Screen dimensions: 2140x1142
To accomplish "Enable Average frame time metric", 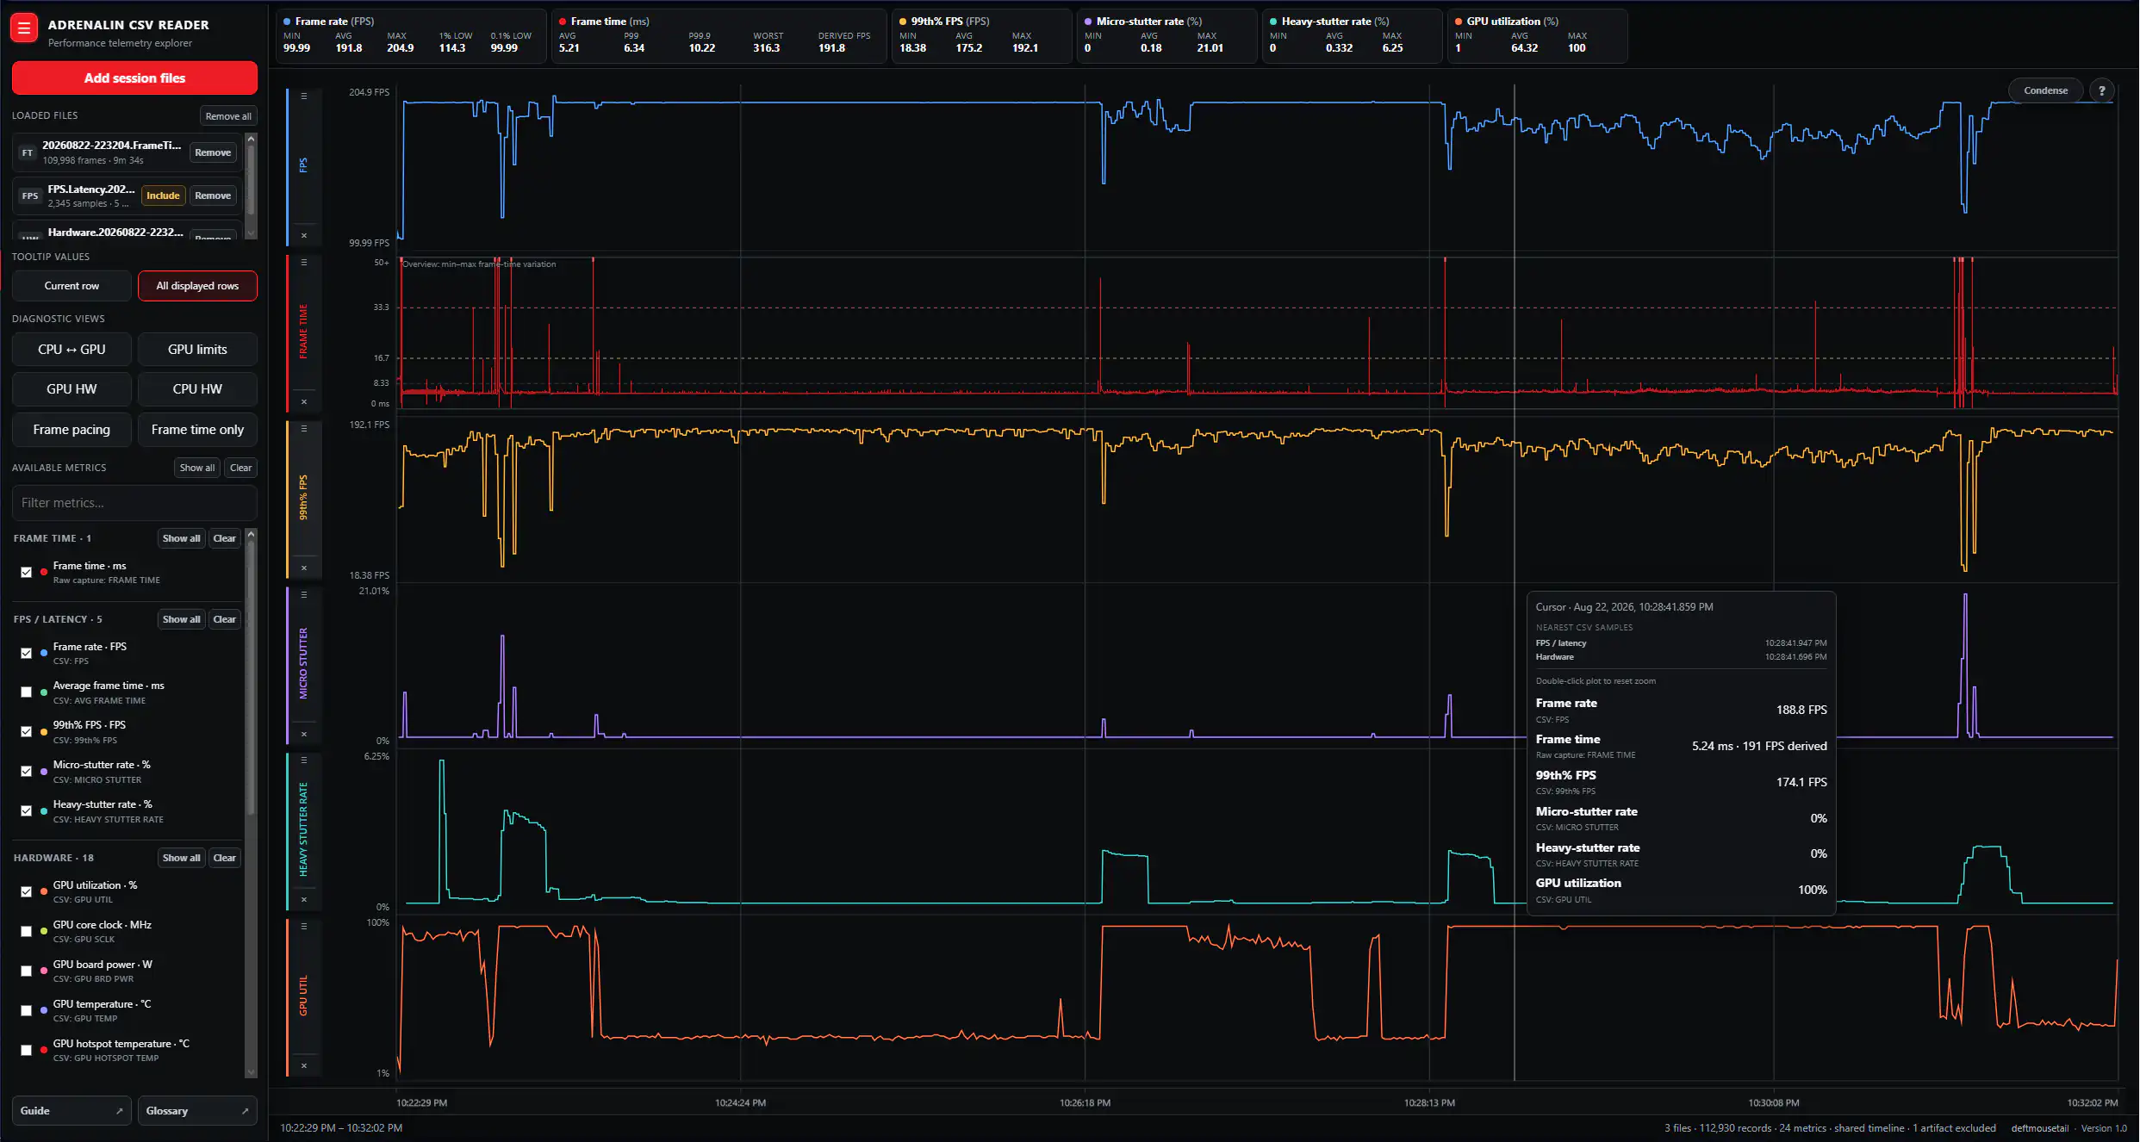I will [26, 692].
